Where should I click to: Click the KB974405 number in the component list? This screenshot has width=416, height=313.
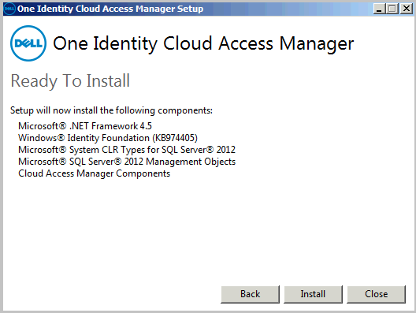click(175, 138)
